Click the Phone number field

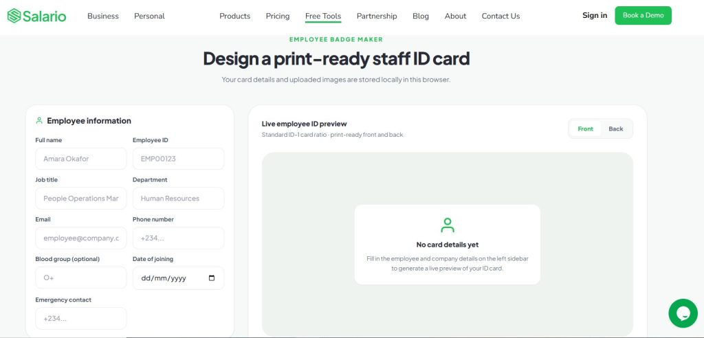pyautogui.click(x=178, y=238)
